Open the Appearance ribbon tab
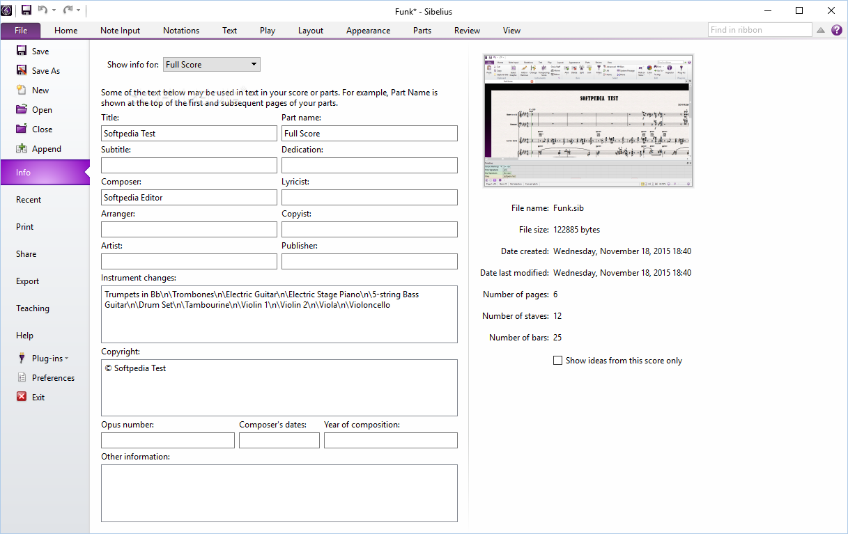 (368, 30)
